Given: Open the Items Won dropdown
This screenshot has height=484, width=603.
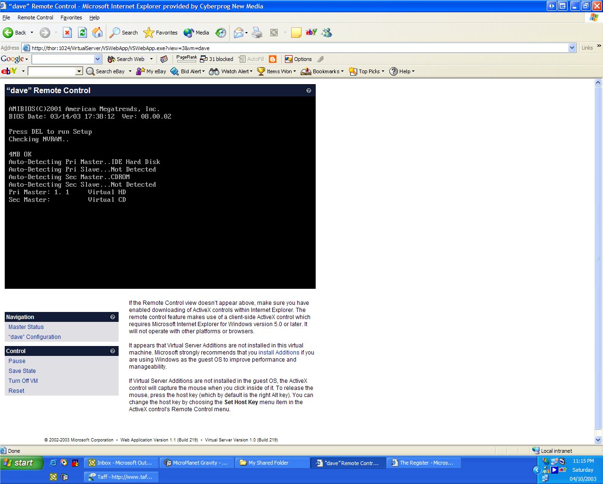Looking at the screenshot, I should (x=276, y=71).
